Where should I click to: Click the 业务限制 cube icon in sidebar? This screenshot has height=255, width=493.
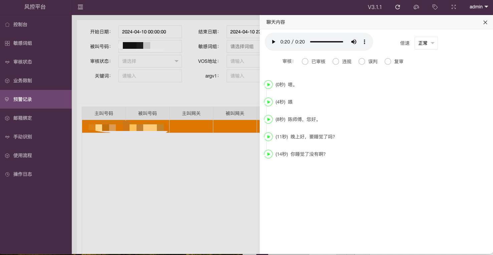click(x=7, y=81)
